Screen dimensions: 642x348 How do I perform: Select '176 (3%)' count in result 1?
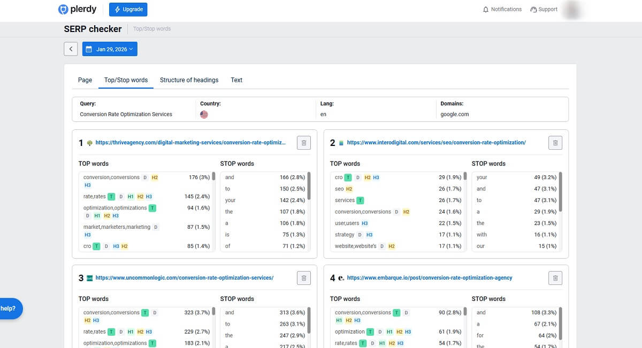(x=199, y=177)
